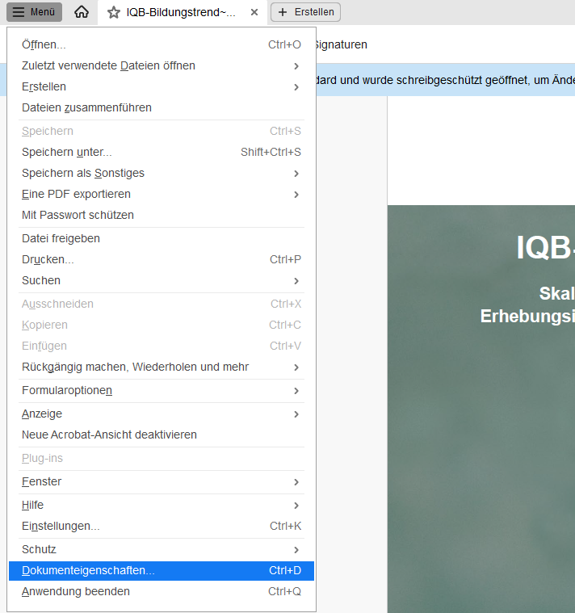Open the Einstellungen... menu entry
Viewport: 575px width, 613px height.
[x=61, y=526]
